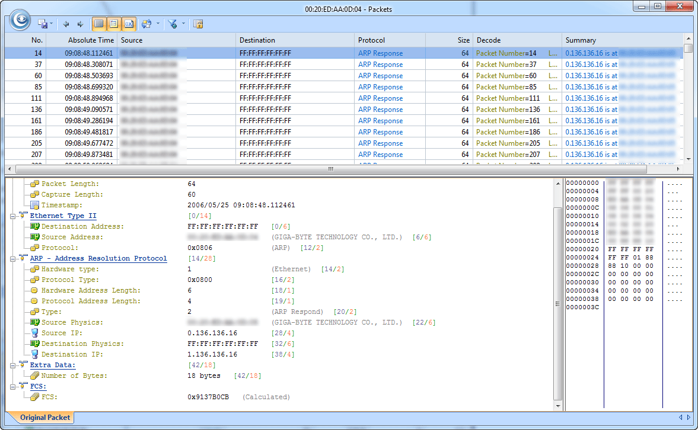
Task: Go to the next packet with the right arrow
Action: click(x=80, y=24)
